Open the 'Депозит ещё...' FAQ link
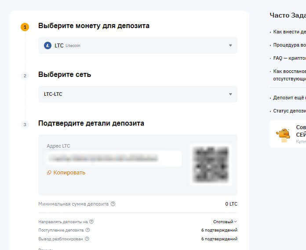Image resolution: width=306 pixels, height=250 pixels. coord(289,98)
